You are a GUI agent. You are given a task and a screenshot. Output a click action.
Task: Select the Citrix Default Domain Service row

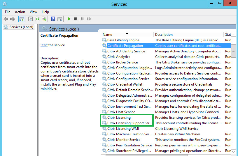[167, 90]
